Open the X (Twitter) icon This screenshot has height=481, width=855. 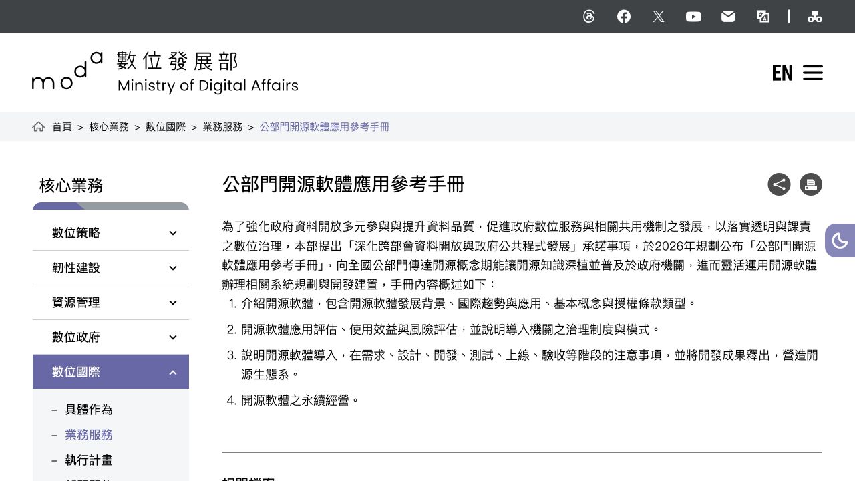click(x=659, y=17)
